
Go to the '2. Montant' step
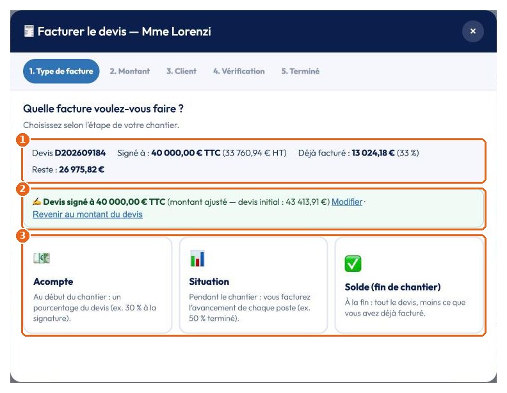pos(130,71)
